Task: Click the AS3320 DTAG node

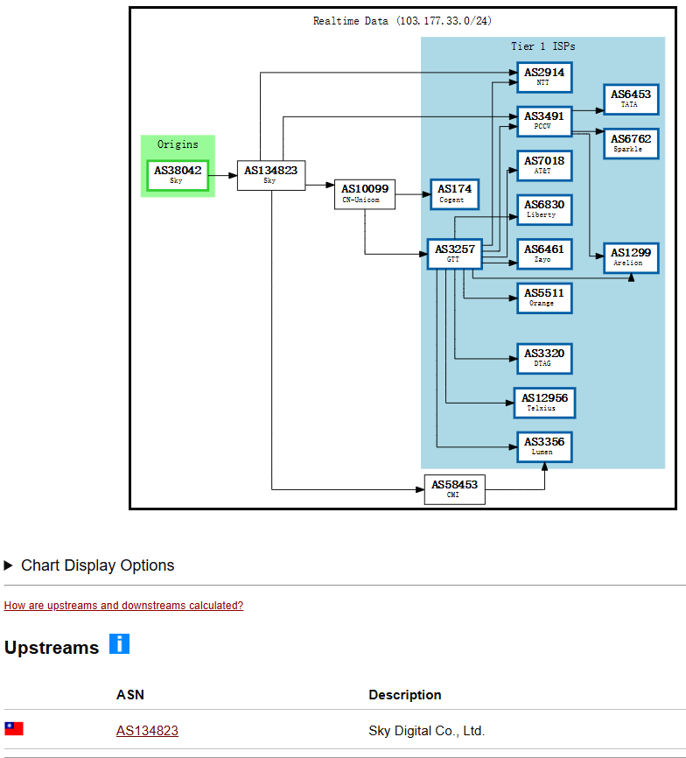Action: click(x=544, y=359)
